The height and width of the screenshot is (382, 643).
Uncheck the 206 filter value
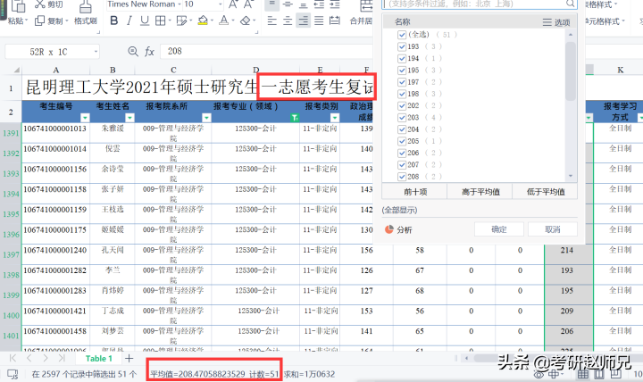tap(402, 153)
